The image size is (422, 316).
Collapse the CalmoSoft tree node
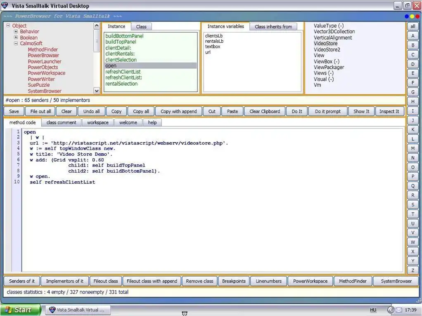pos(16,43)
